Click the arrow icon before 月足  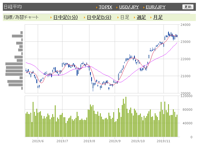click(151, 18)
